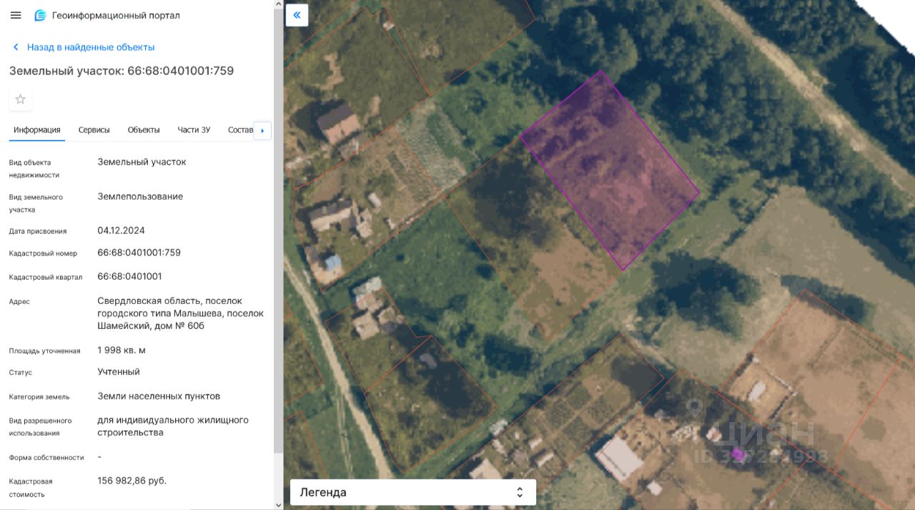Viewport: 915px width, 510px height.
Task: Click the Кадастровая стоимость label
Action: [x=31, y=488]
